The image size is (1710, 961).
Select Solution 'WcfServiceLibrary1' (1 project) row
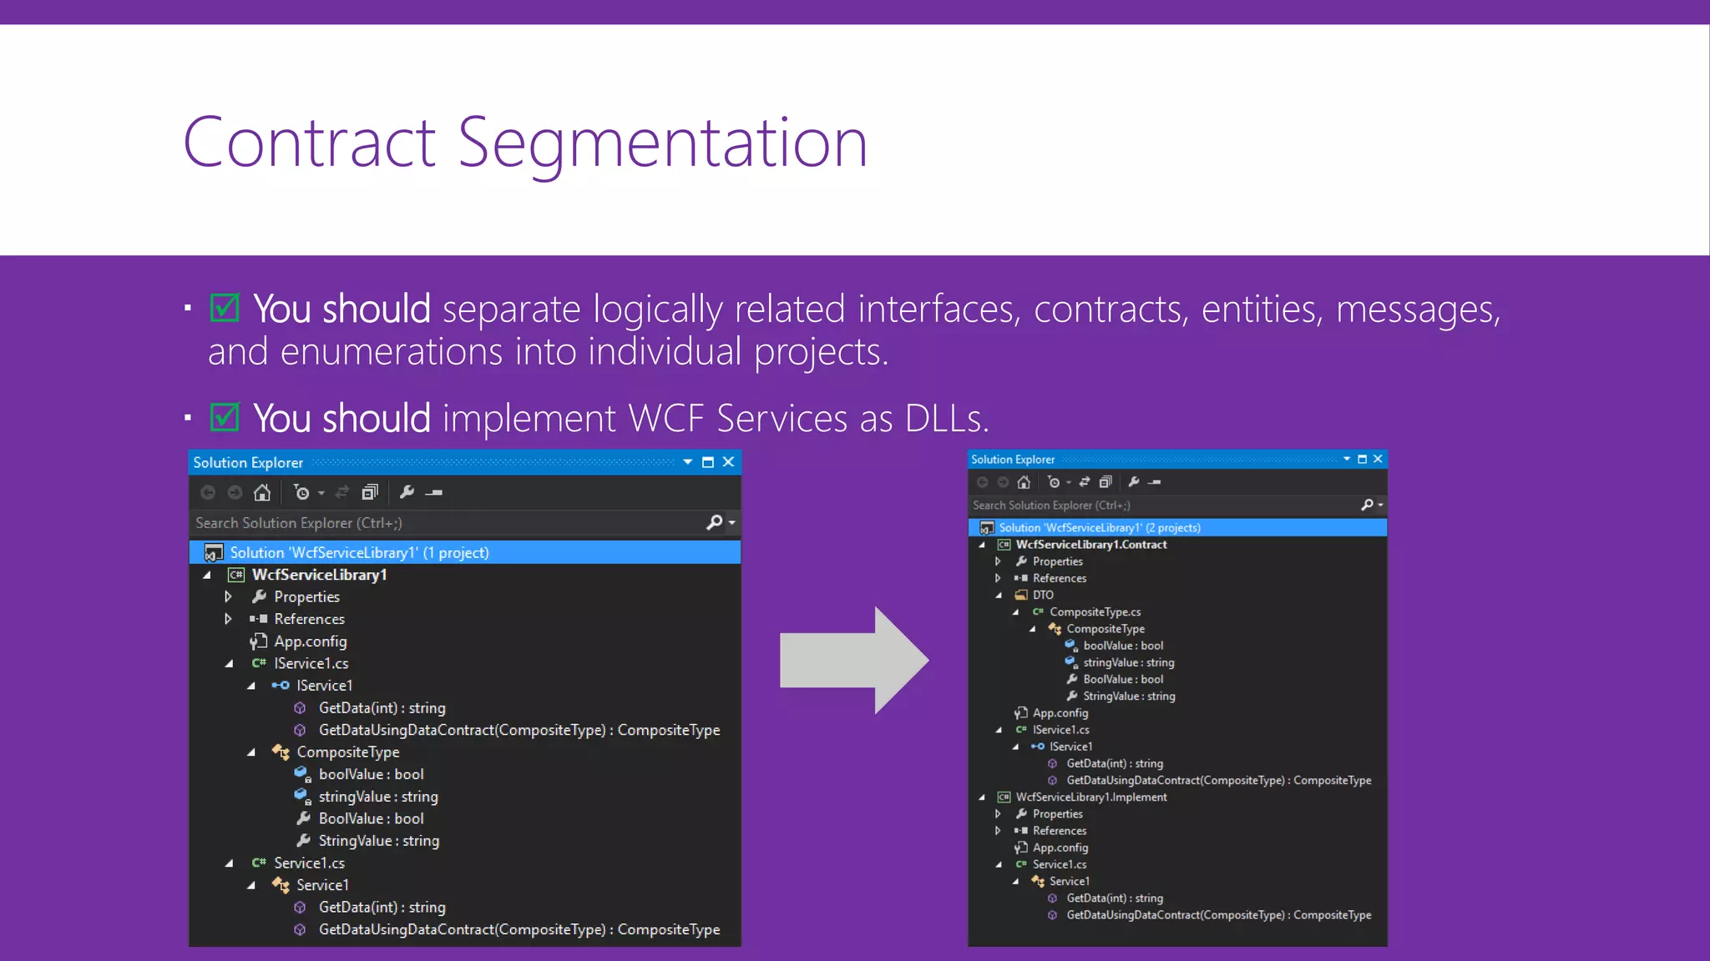click(359, 553)
